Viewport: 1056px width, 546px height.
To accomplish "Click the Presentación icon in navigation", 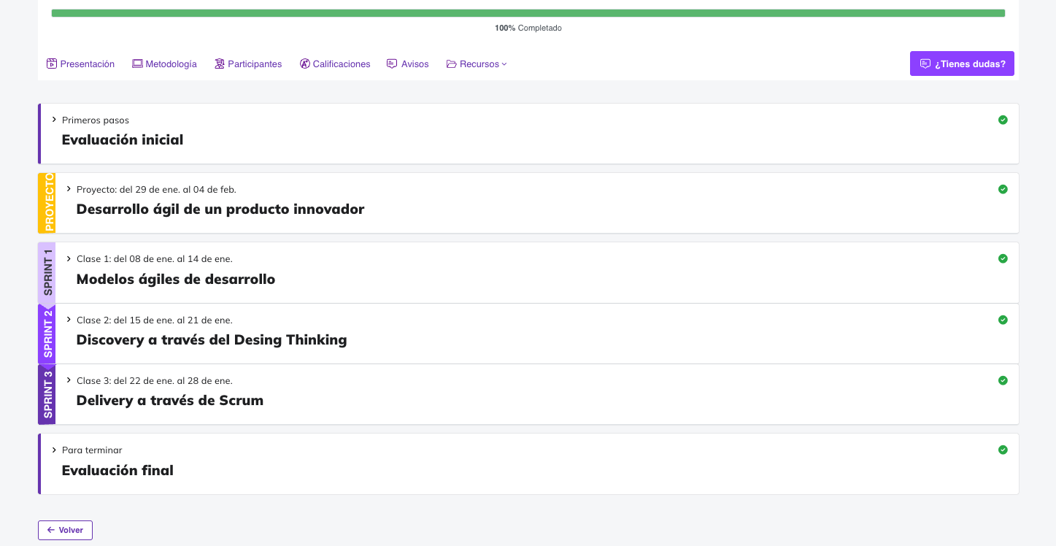I will [52, 64].
